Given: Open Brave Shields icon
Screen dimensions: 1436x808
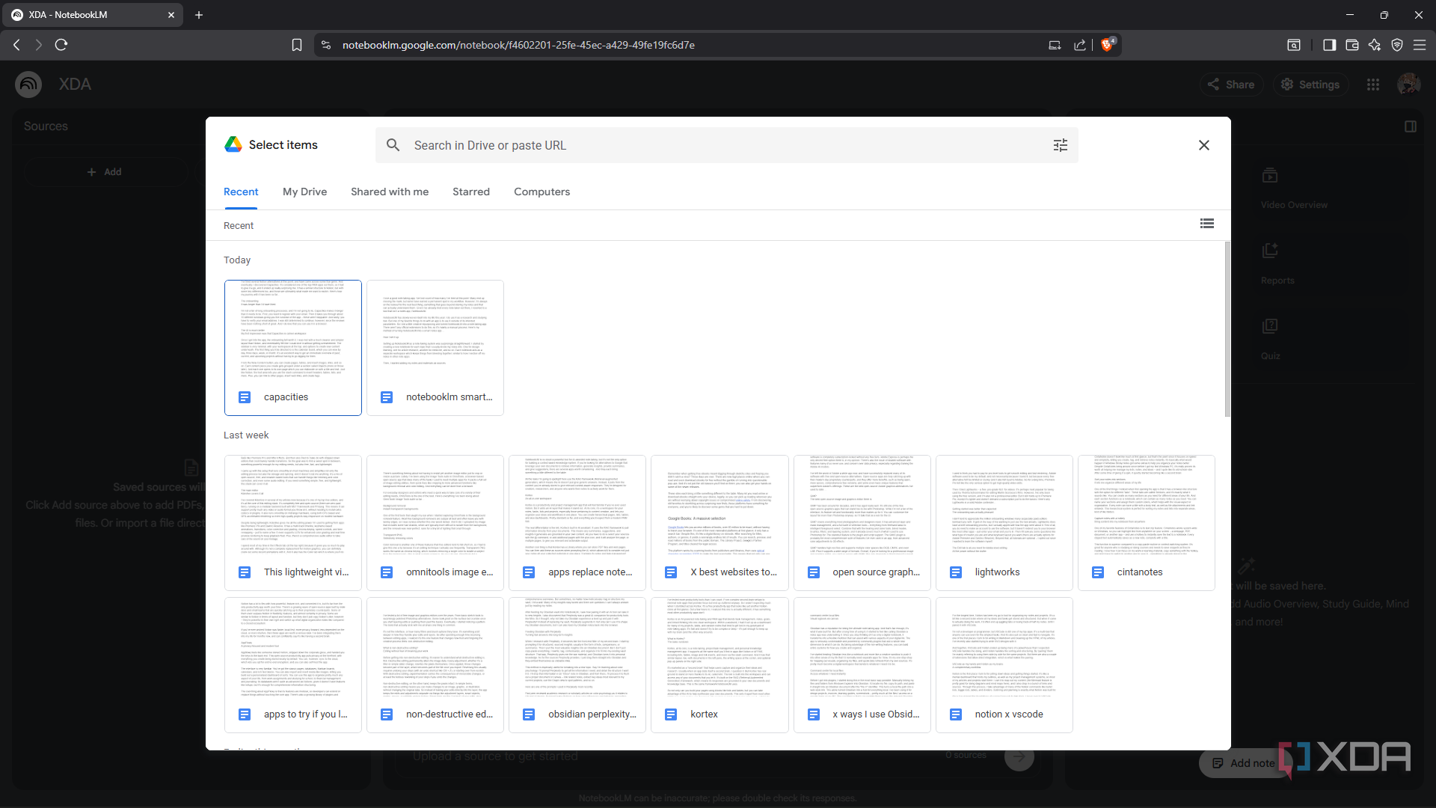Looking at the screenshot, I should [x=1108, y=45].
